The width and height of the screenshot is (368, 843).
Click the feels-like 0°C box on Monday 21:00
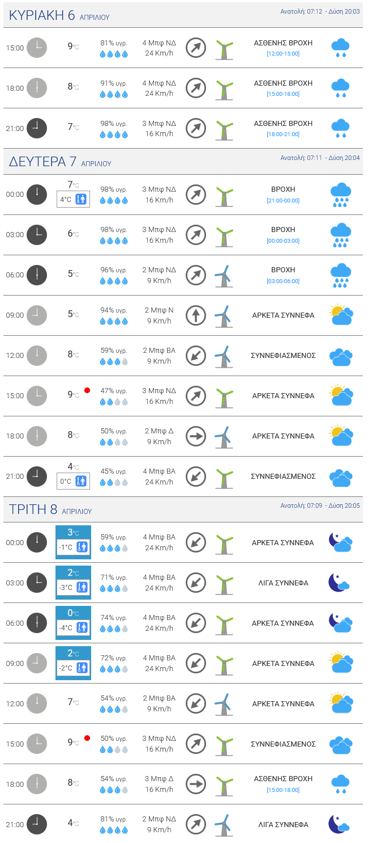tap(73, 481)
